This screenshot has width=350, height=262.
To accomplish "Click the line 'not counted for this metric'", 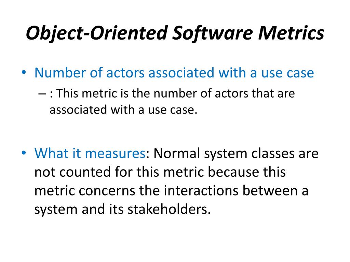I will pos(160,172).
